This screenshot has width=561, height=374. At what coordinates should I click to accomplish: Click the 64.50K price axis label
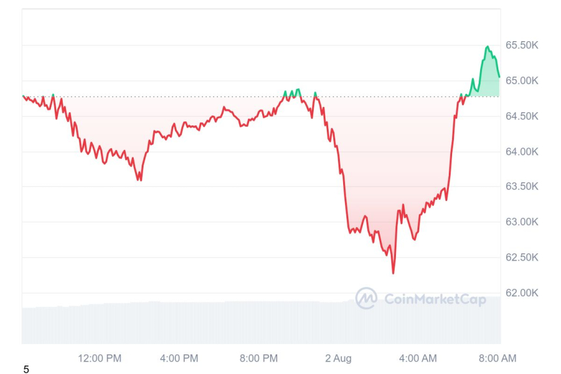[523, 116]
